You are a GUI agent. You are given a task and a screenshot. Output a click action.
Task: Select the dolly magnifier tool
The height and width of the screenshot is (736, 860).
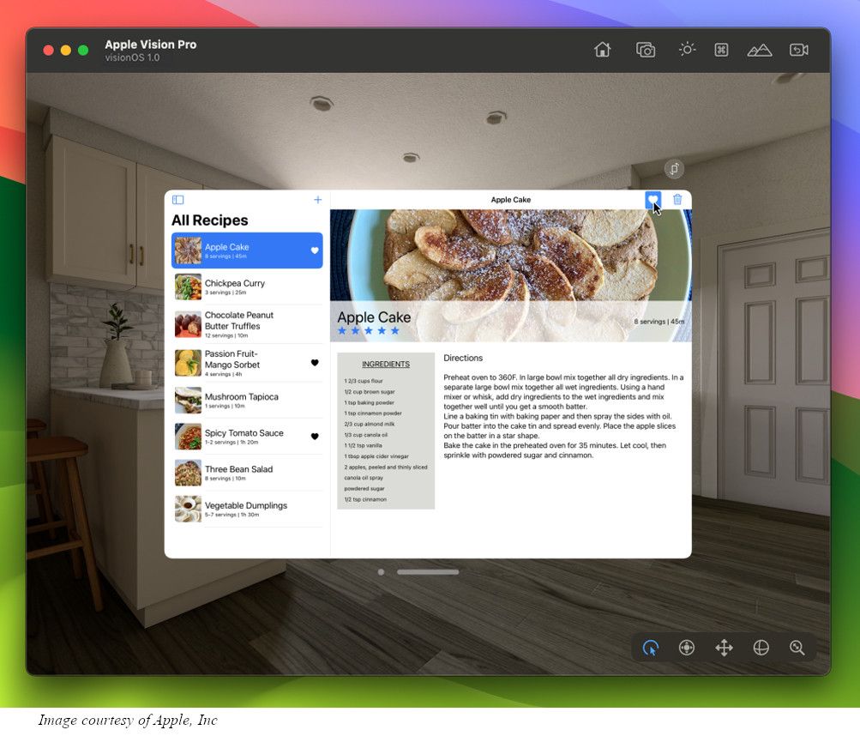pos(797,649)
